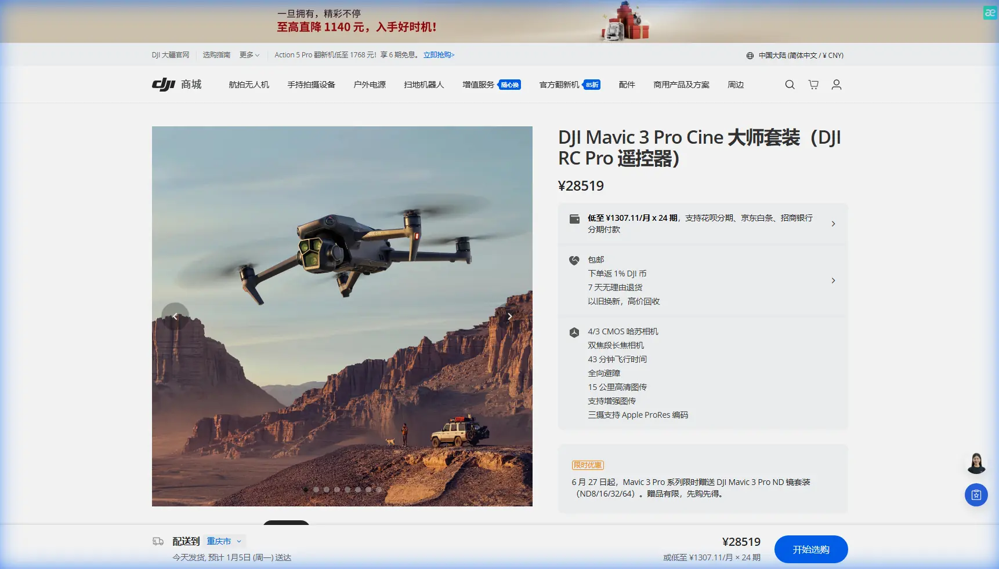
Task: Click the DJI logo in the header
Action: coord(164,85)
